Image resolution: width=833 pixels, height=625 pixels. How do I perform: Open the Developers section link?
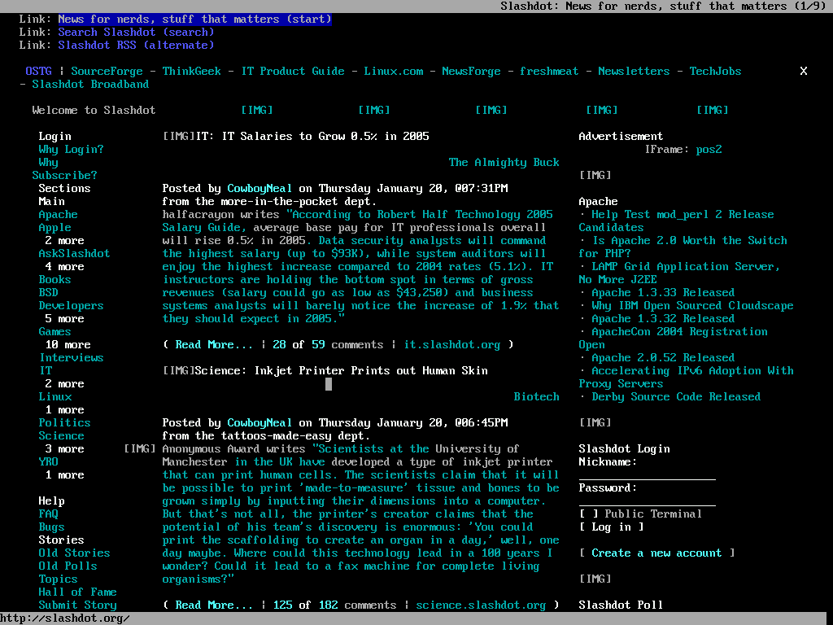click(x=72, y=306)
